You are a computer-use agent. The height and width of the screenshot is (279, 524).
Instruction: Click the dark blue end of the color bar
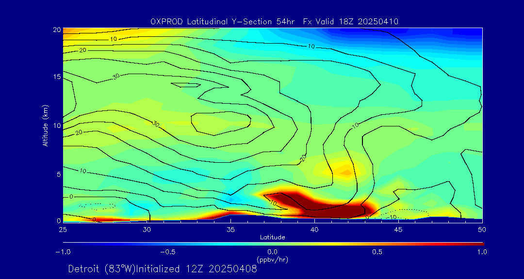67,244
